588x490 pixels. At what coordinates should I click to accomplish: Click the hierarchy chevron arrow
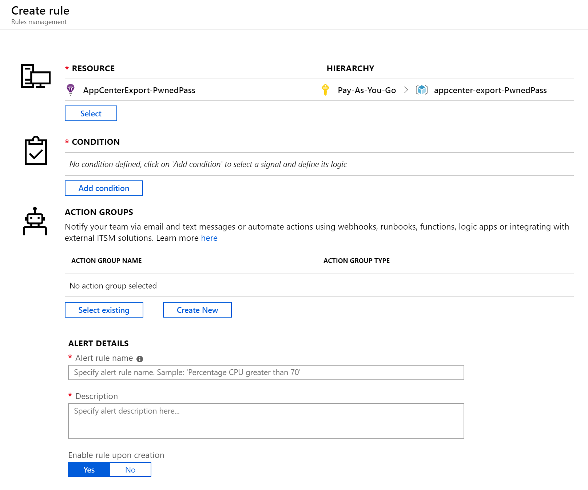tap(406, 90)
